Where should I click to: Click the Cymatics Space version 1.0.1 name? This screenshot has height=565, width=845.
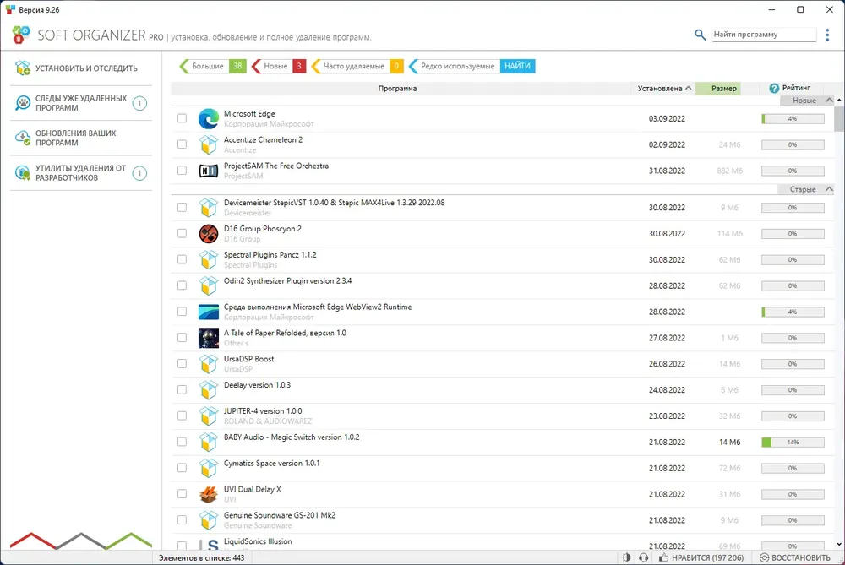click(x=271, y=463)
